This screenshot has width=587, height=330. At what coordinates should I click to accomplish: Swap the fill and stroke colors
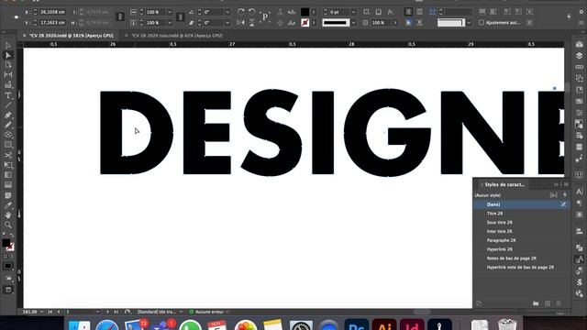coord(12,236)
